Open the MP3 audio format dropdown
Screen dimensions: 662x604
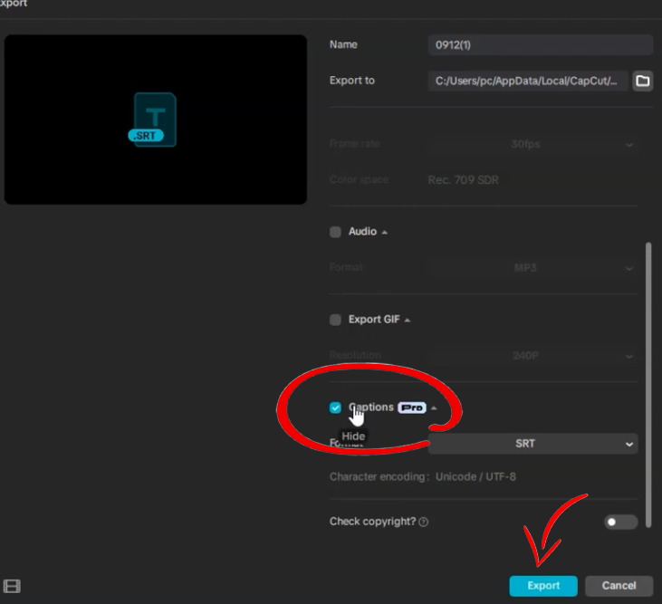coord(532,268)
